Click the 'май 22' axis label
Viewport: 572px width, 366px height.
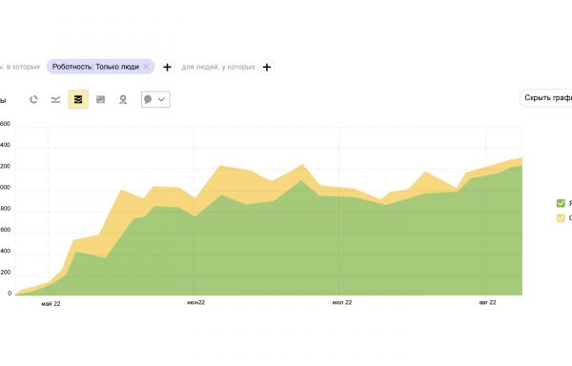pyautogui.click(x=51, y=304)
